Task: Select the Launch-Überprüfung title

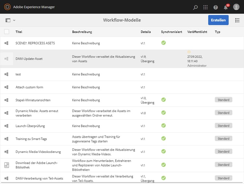Action: coord(30,126)
